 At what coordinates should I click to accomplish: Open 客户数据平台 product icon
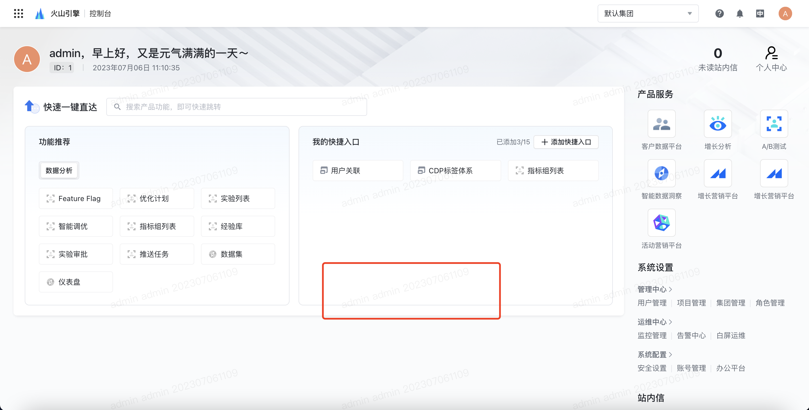(661, 124)
